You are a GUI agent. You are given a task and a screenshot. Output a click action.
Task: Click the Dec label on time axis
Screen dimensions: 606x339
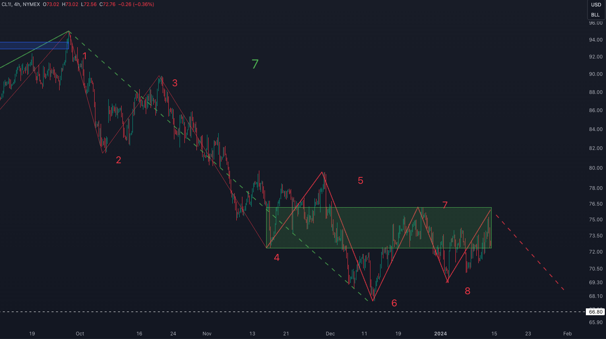pos(330,333)
